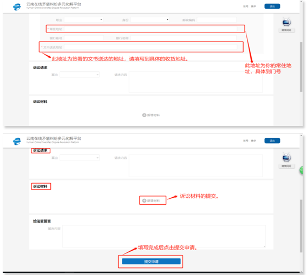Focus the 常住地址 input field

point(151,29)
